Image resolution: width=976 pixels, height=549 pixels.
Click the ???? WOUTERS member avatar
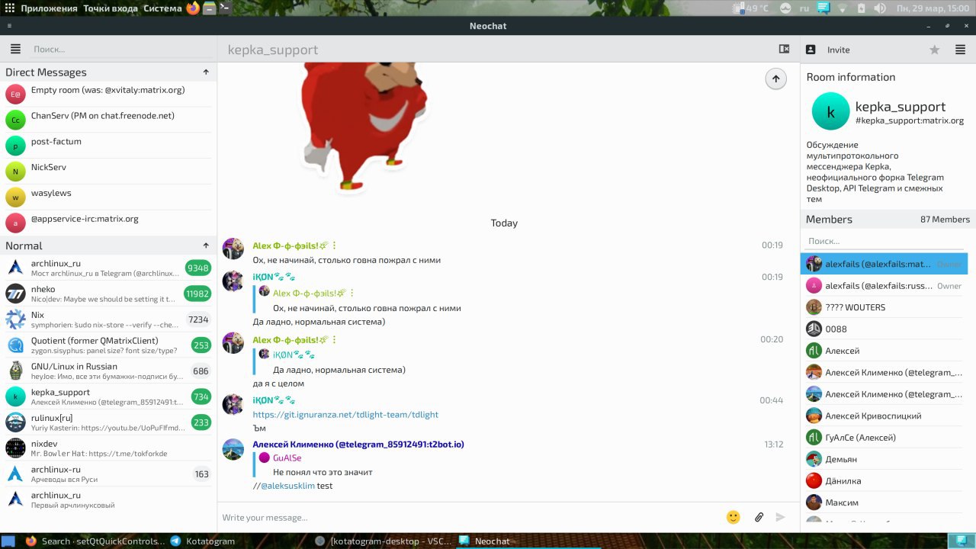[x=814, y=307]
